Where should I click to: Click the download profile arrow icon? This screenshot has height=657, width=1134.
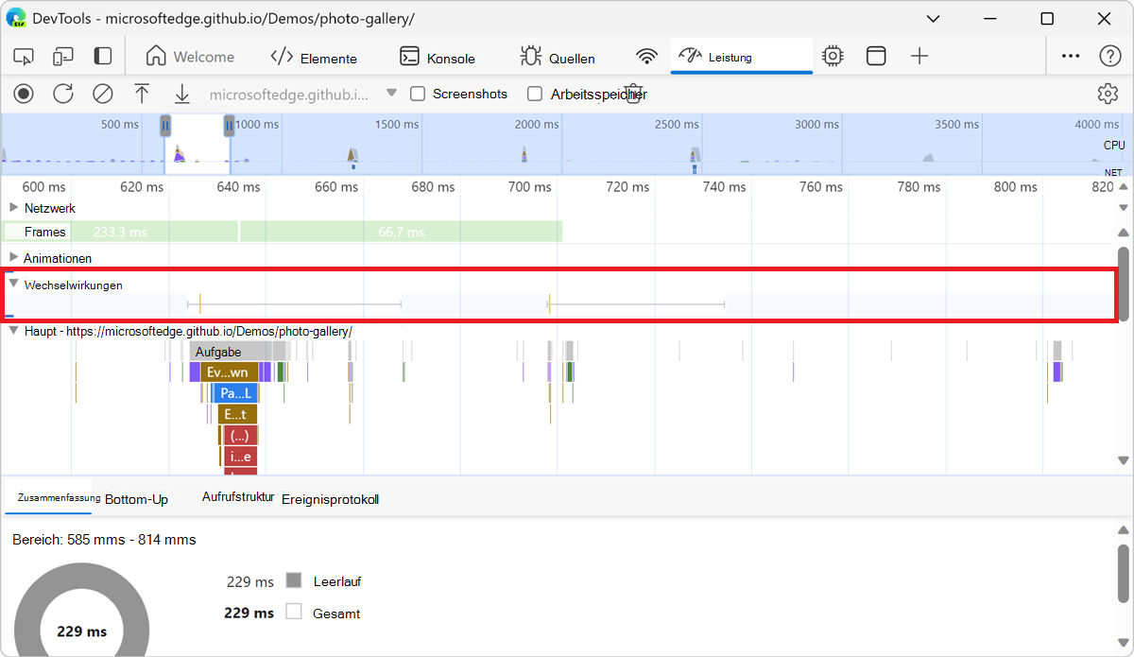[181, 94]
